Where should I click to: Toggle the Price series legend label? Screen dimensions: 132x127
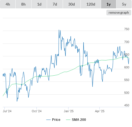56,120
